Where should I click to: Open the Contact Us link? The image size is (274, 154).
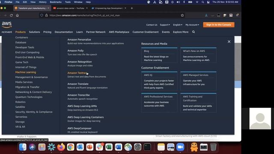[x=152, y=25]
